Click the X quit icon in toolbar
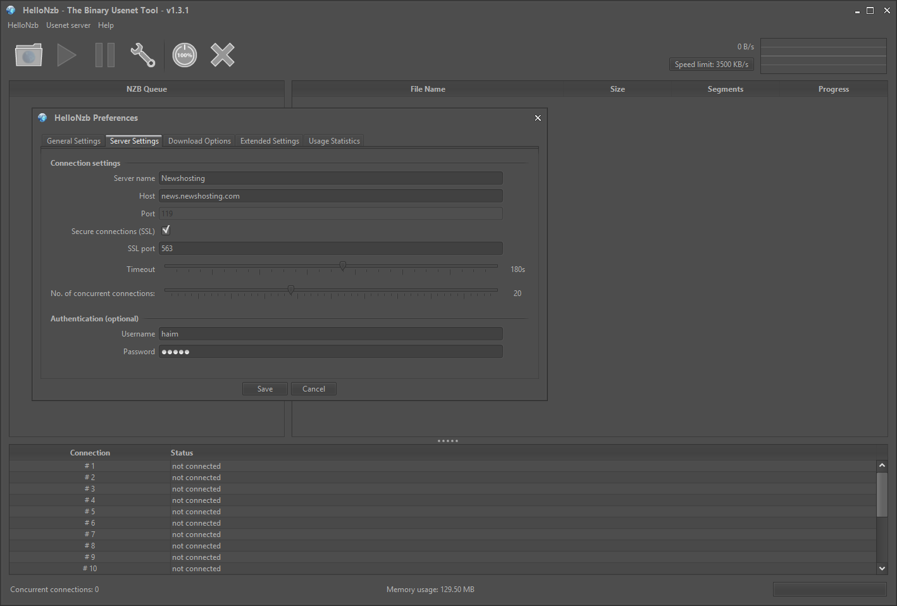The image size is (897, 606). (223, 55)
